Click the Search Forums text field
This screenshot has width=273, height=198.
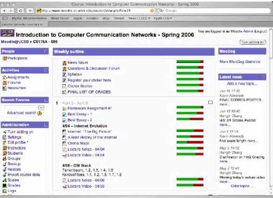tap(21, 108)
